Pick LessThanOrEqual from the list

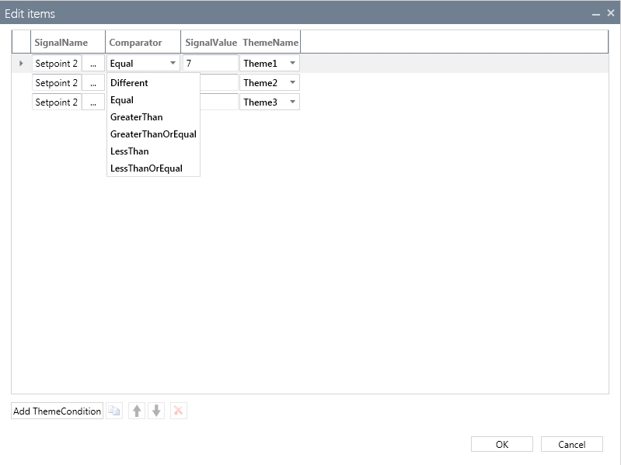(146, 168)
